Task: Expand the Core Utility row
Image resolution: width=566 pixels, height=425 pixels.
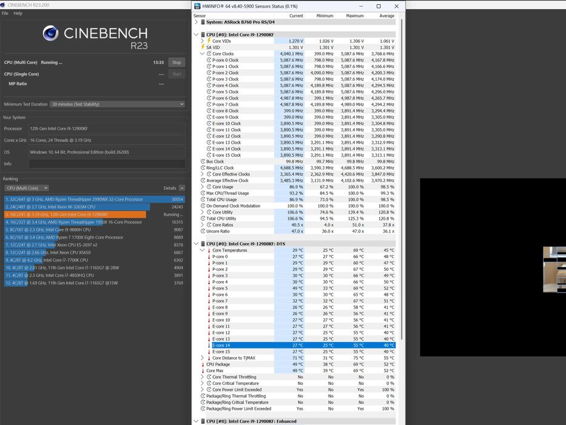Action: (x=202, y=212)
